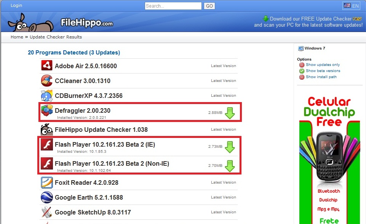Click the Options heading in sidebar
Screen dimensions: 366x224
[304, 59]
